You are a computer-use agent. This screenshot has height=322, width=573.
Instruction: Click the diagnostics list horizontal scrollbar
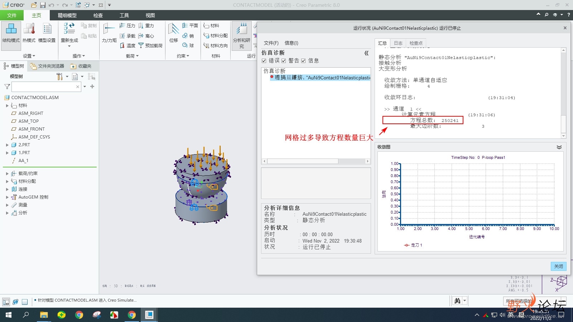316,161
